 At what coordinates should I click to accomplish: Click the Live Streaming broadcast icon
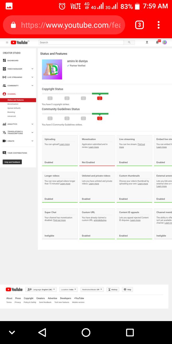(x=4, y=77)
